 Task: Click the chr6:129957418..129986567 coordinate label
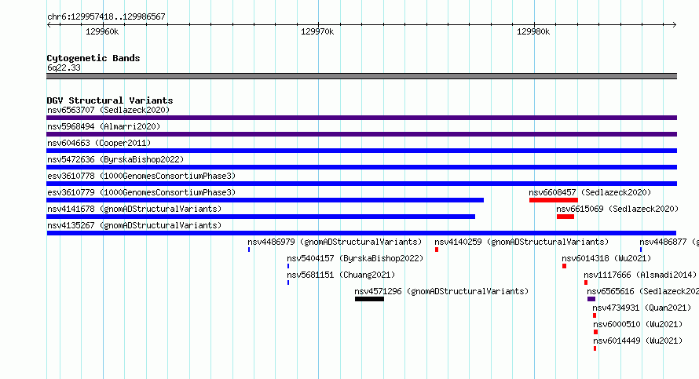click(106, 16)
